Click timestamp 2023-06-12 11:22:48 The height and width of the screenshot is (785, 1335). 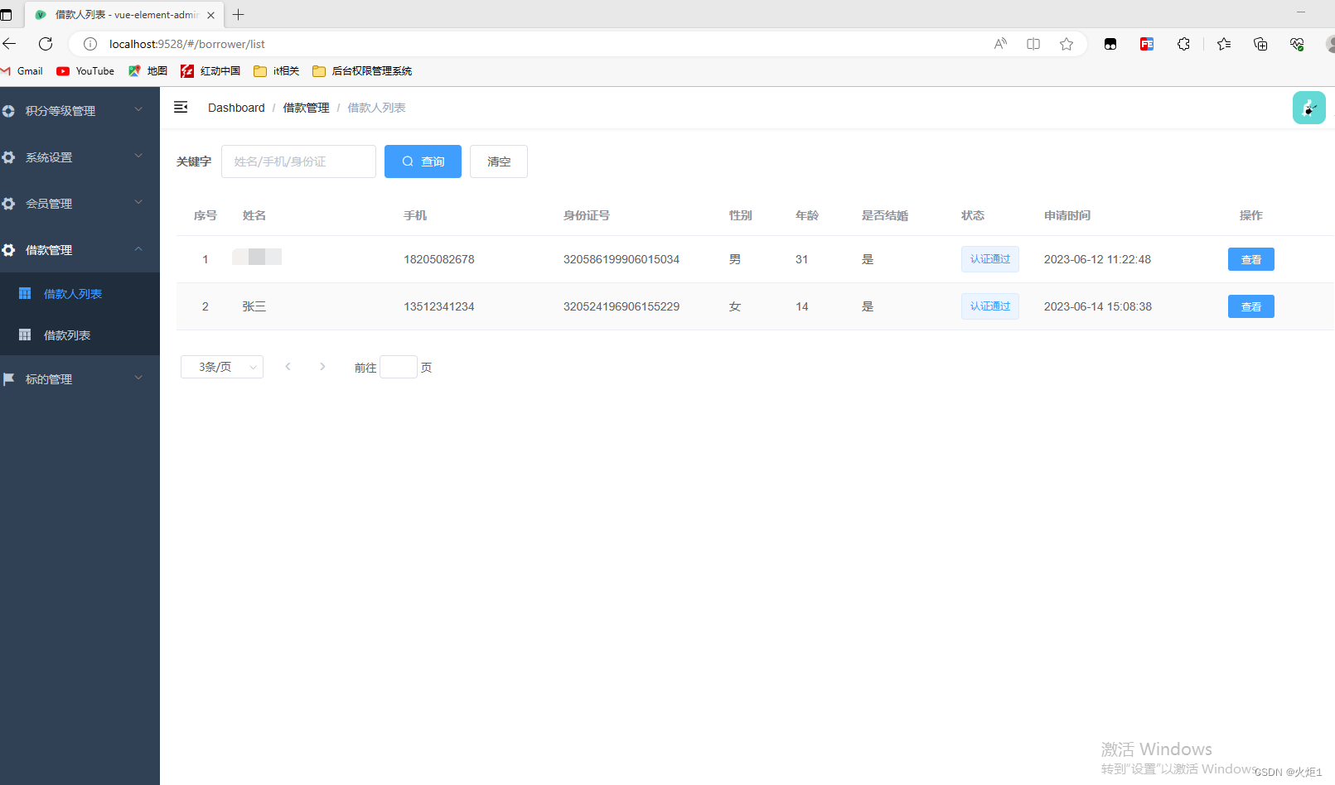click(x=1097, y=259)
